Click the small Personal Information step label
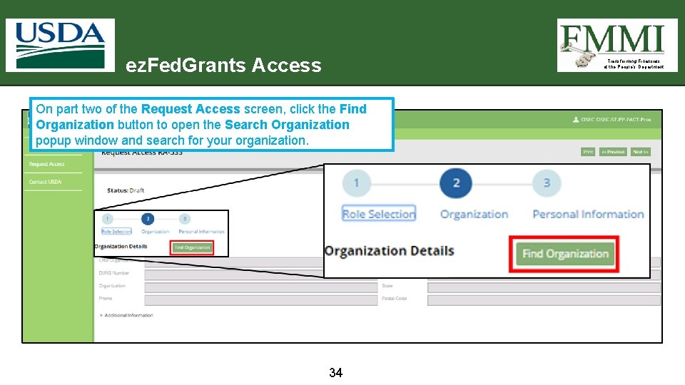The height and width of the screenshot is (385, 685). click(201, 231)
